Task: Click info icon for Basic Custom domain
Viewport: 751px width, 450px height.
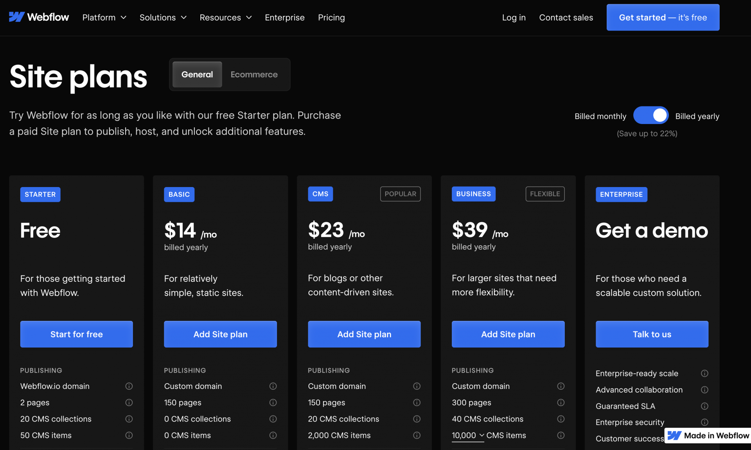Action: [x=273, y=386]
